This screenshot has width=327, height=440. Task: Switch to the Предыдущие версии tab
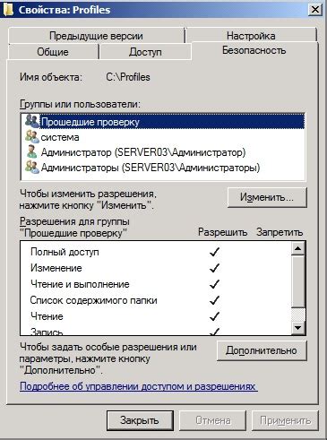point(96,36)
